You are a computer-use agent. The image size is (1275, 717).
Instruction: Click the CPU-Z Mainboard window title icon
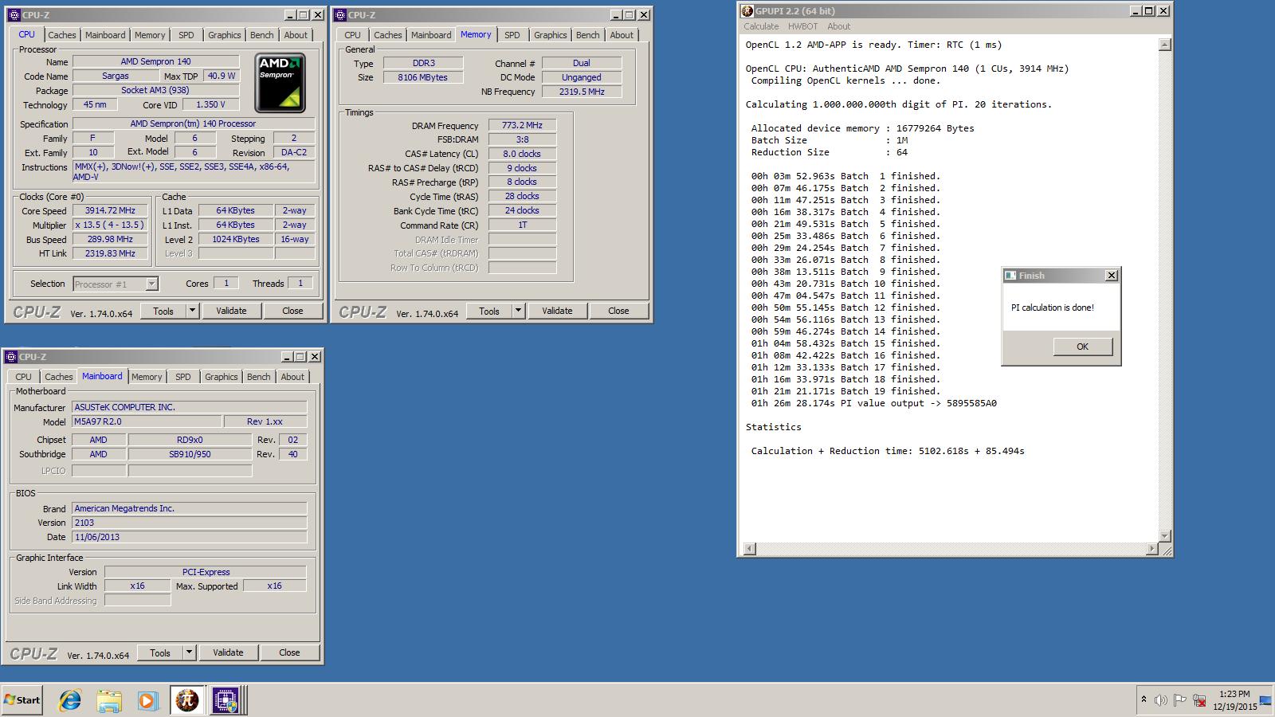[12, 357]
